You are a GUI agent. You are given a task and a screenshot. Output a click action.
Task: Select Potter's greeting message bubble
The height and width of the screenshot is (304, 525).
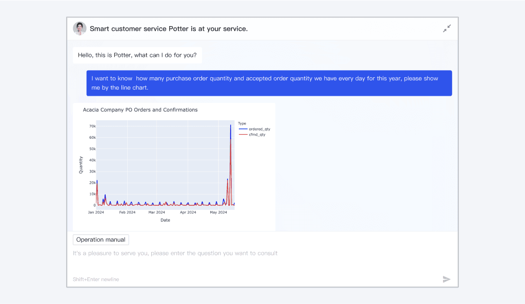137,55
